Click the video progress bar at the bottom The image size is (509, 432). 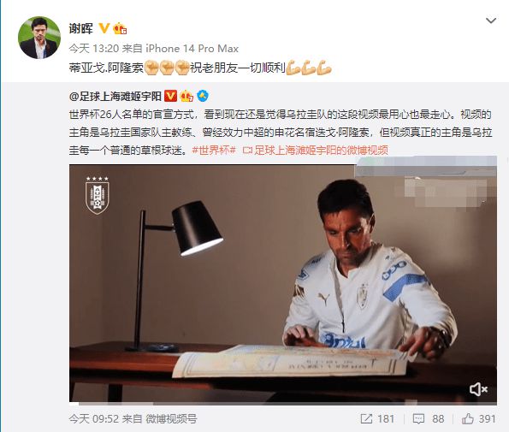(x=283, y=404)
